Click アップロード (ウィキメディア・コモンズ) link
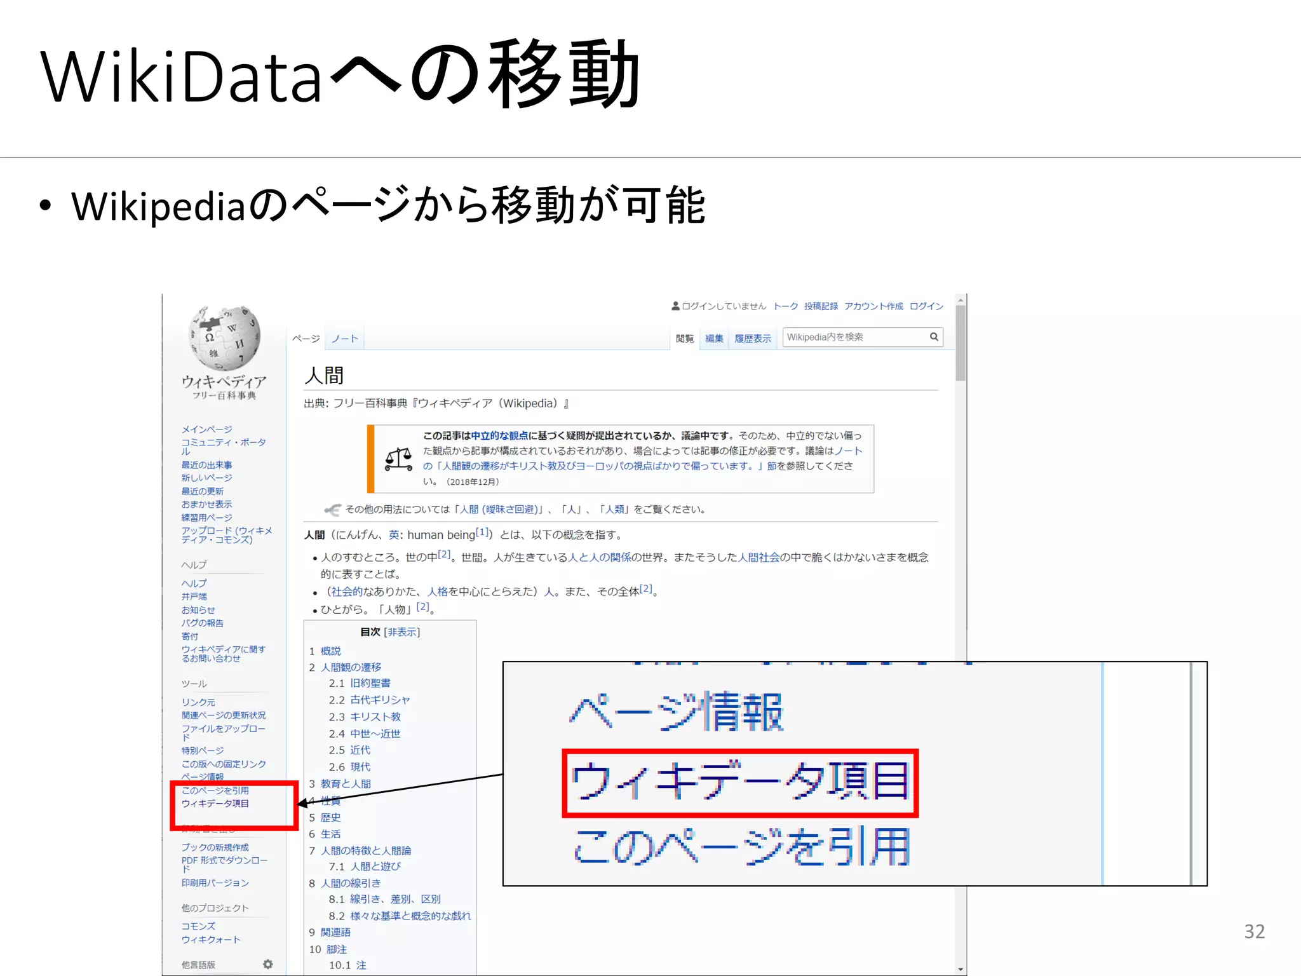 pyautogui.click(x=227, y=535)
